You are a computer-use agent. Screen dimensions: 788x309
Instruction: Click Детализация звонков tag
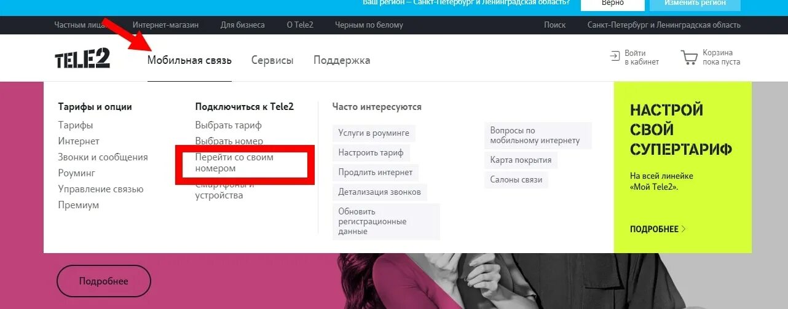pos(380,192)
